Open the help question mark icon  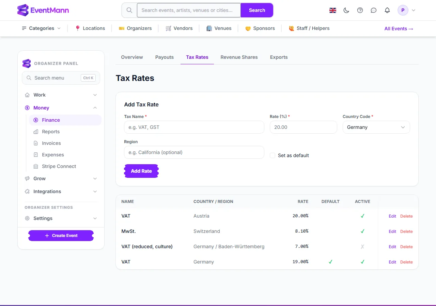coord(360,10)
